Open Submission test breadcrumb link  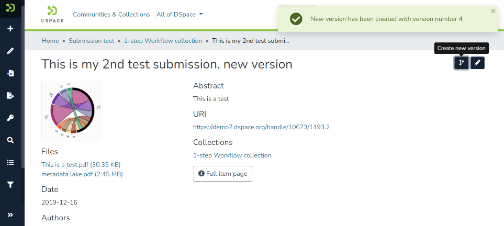click(91, 41)
